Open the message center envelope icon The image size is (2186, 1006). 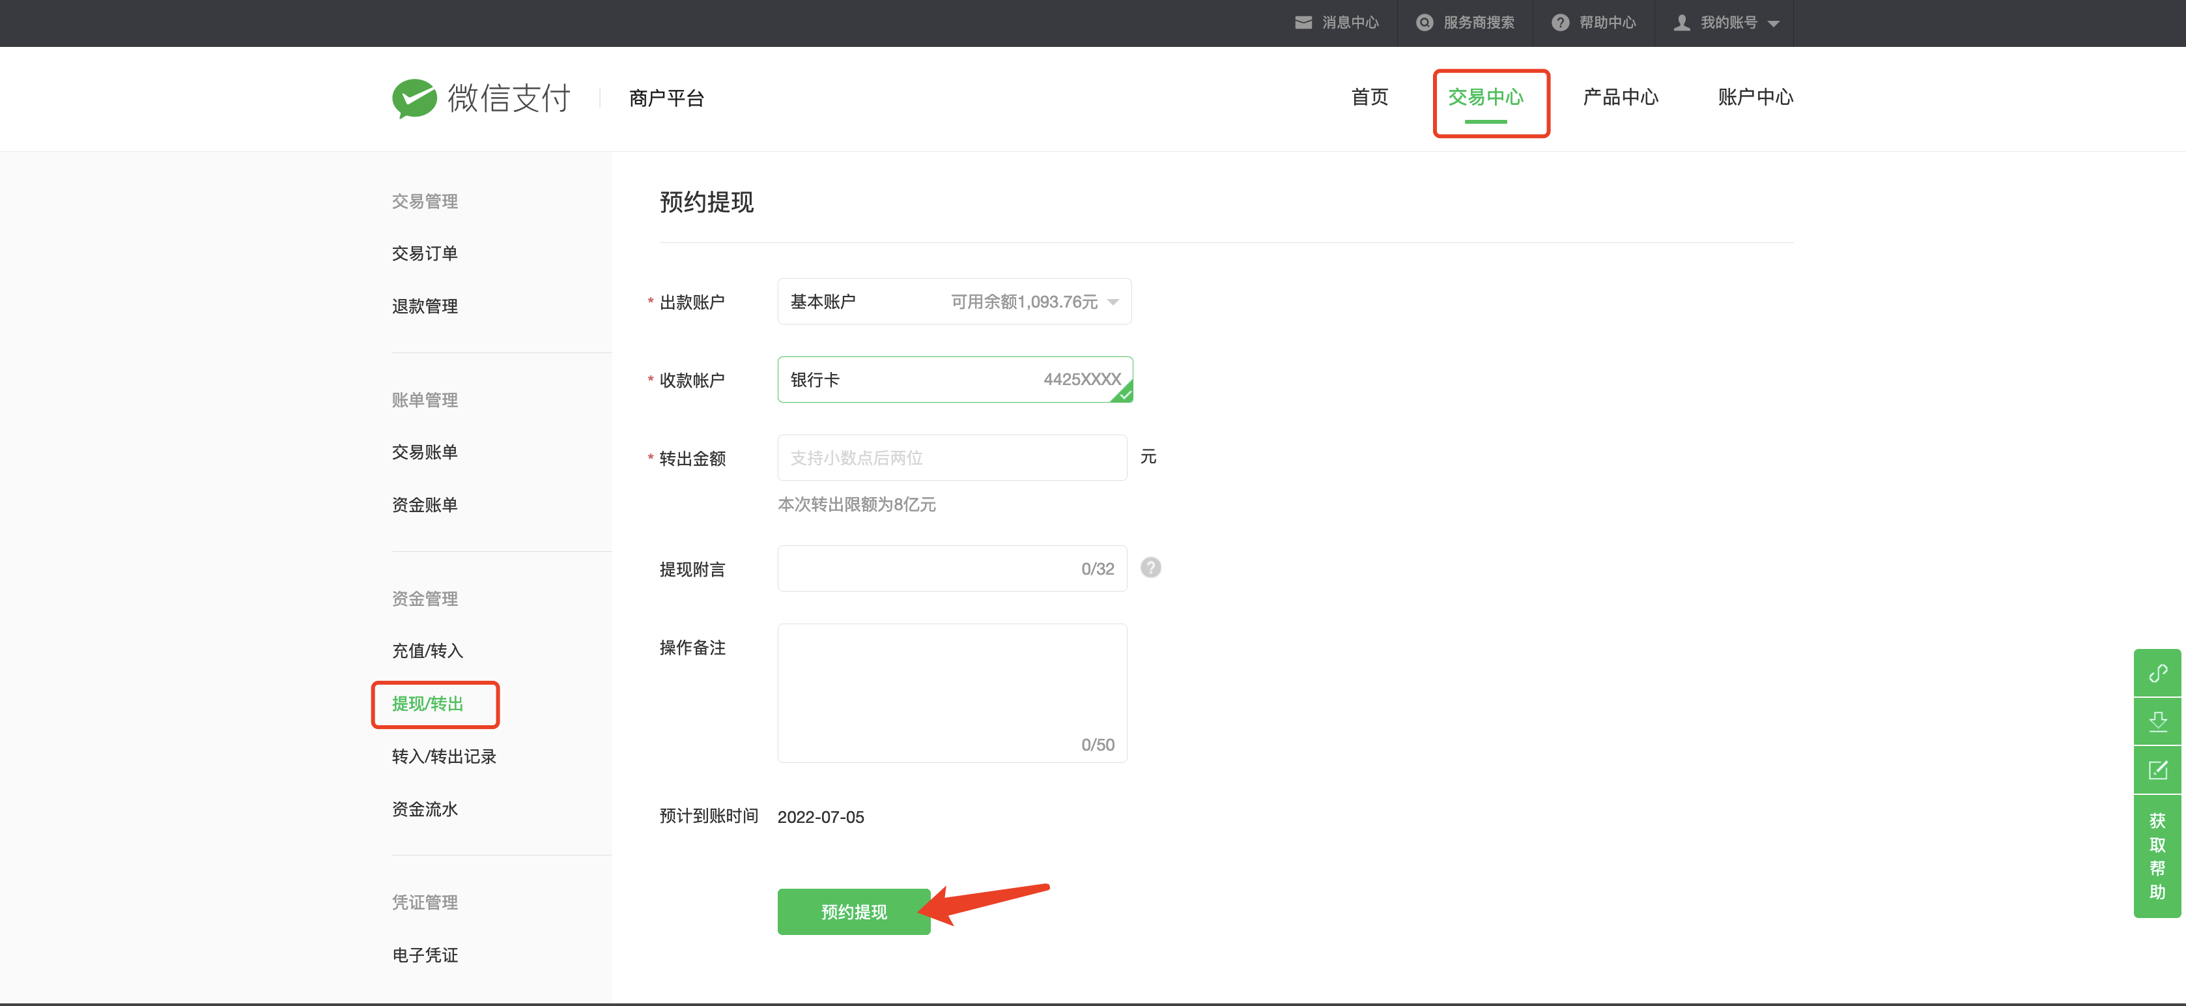(1303, 23)
